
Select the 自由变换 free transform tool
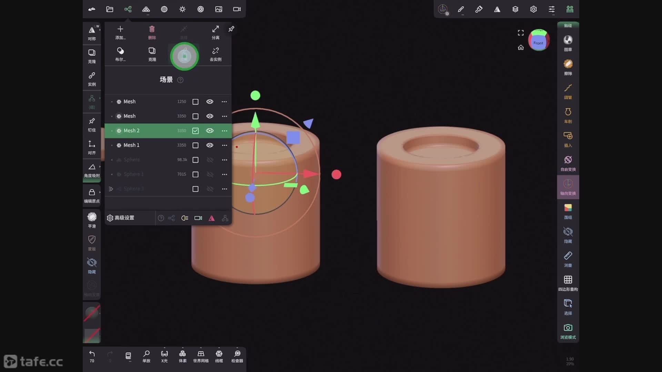pyautogui.click(x=568, y=163)
